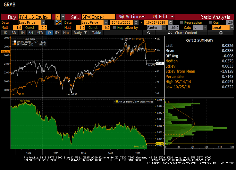The image size is (236, 170).
Task: Open the 97) Edit menu
Action: tap(160, 17)
